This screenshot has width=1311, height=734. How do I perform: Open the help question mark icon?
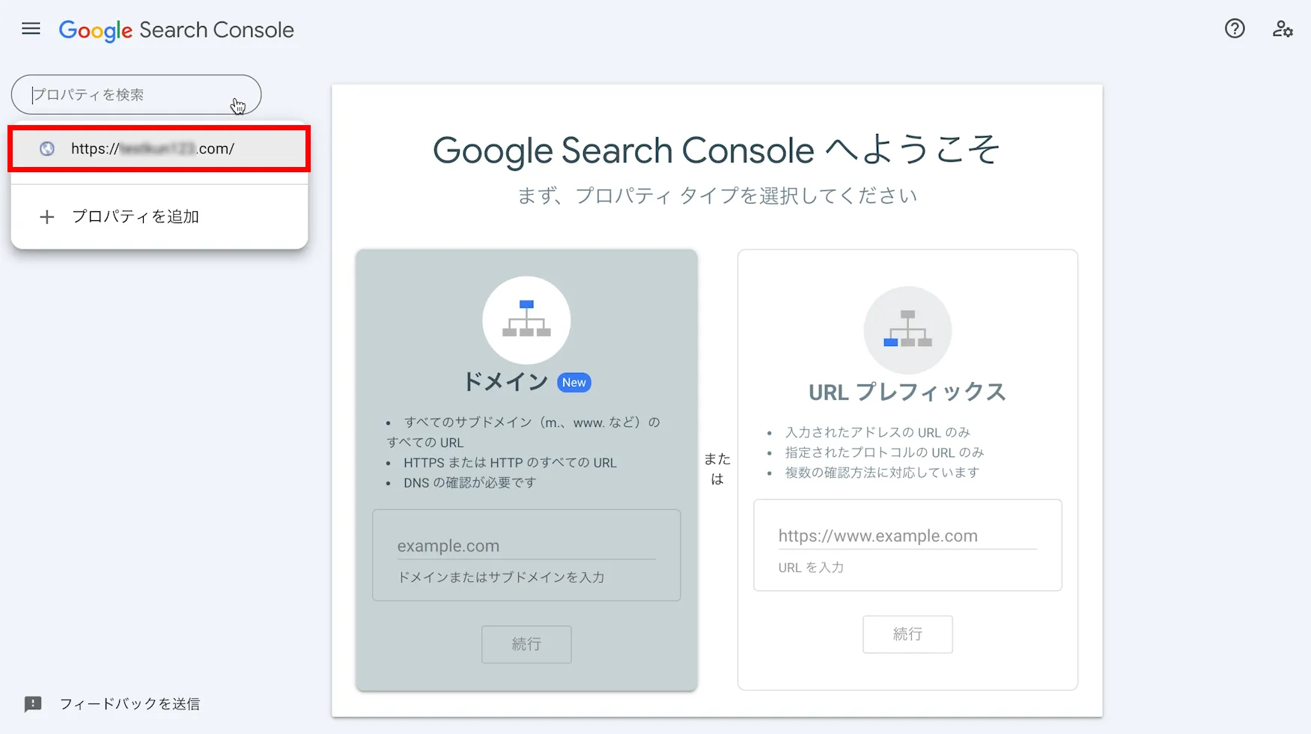click(x=1235, y=28)
